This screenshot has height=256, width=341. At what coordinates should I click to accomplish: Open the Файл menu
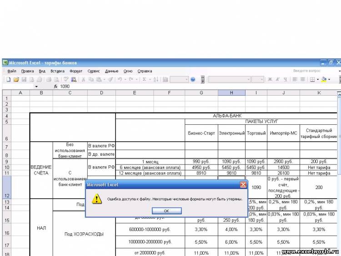tap(12, 71)
